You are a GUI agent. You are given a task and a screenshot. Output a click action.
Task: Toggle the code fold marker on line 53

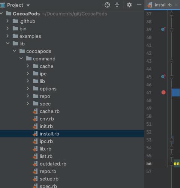(171, 140)
